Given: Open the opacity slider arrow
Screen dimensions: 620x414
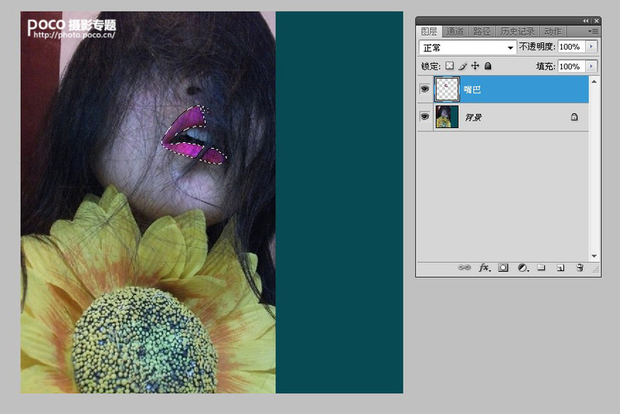Looking at the screenshot, I should click(x=592, y=46).
